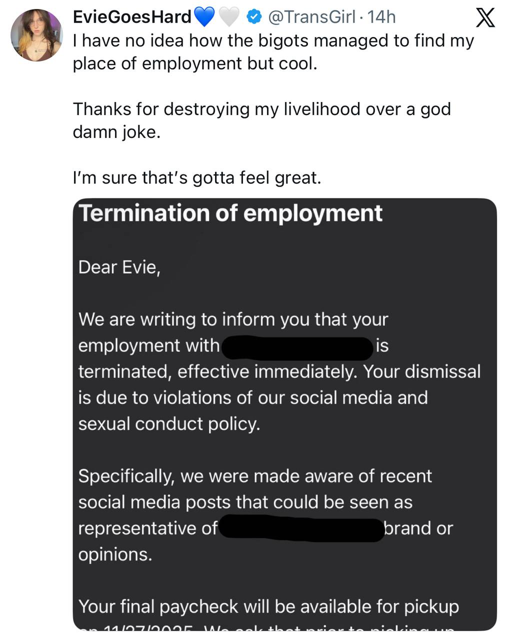Click the white heart emoji
This screenshot has height=640, width=508.
[229, 17]
